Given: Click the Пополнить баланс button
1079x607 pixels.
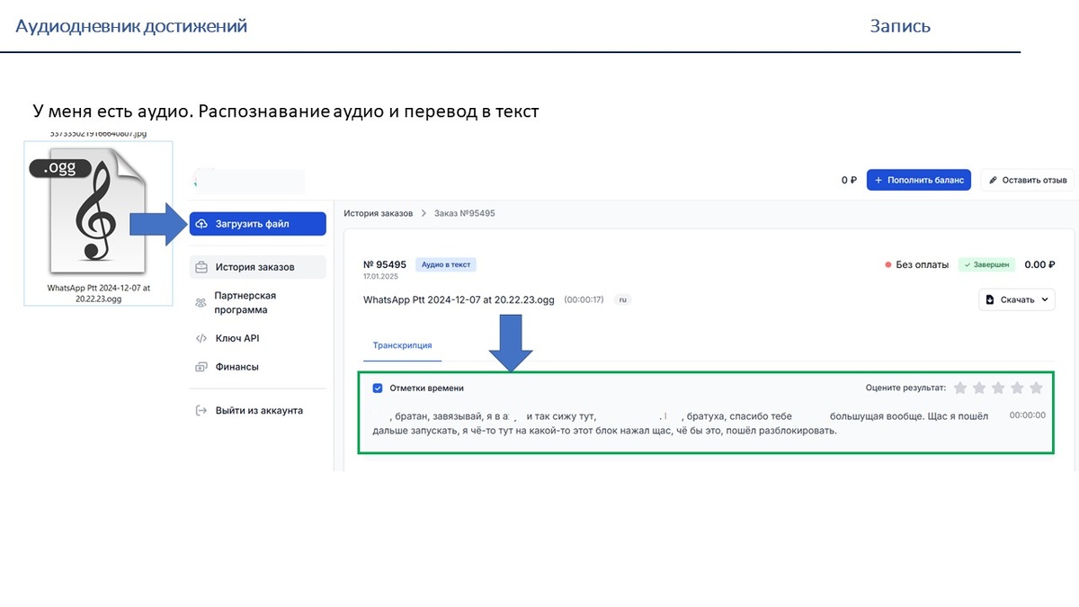Looking at the screenshot, I should tap(919, 180).
